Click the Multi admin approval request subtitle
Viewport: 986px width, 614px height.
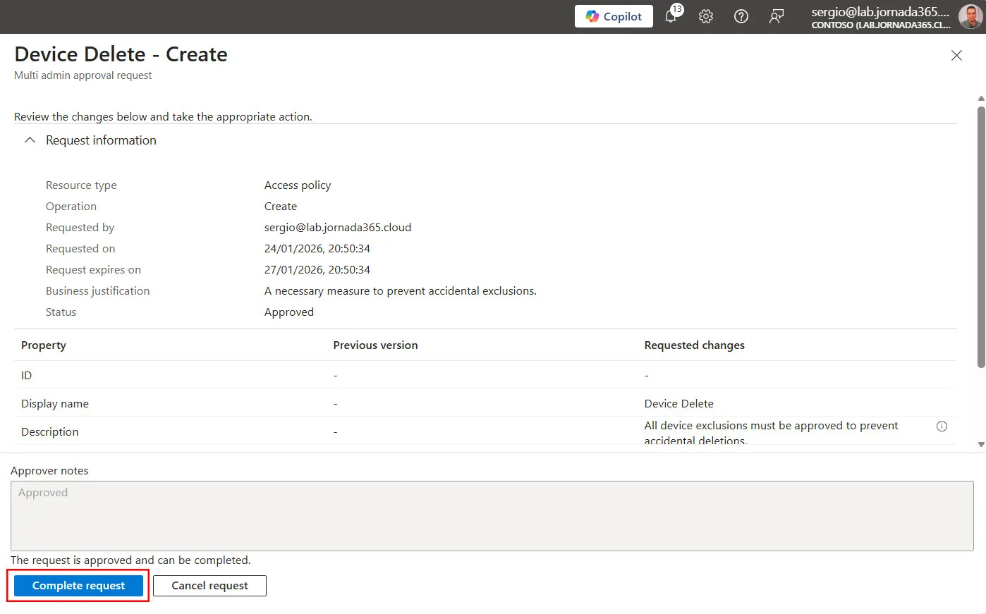(83, 75)
